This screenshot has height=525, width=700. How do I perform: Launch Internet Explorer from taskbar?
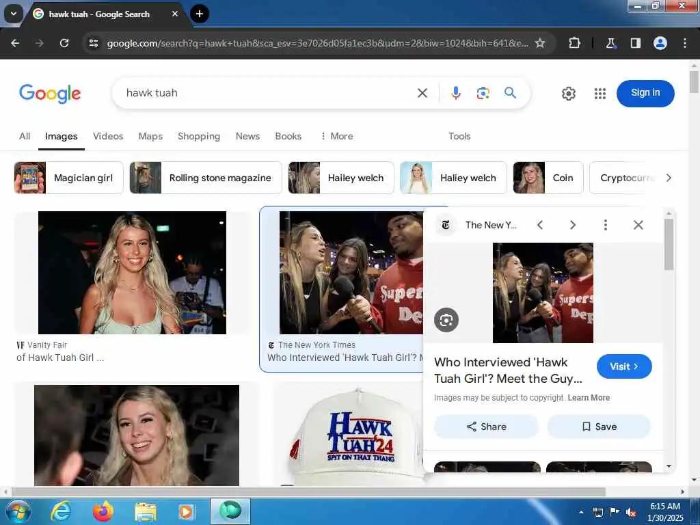61,511
